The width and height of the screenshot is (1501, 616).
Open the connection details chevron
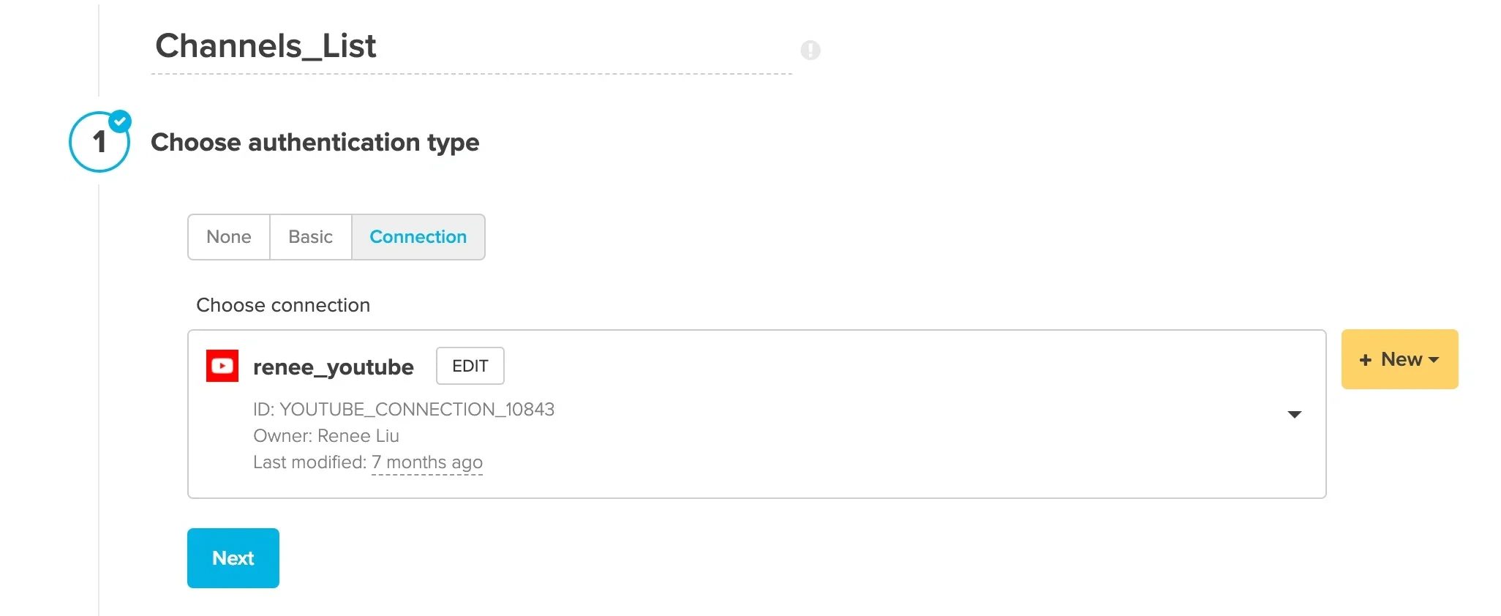click(1295, 414)
